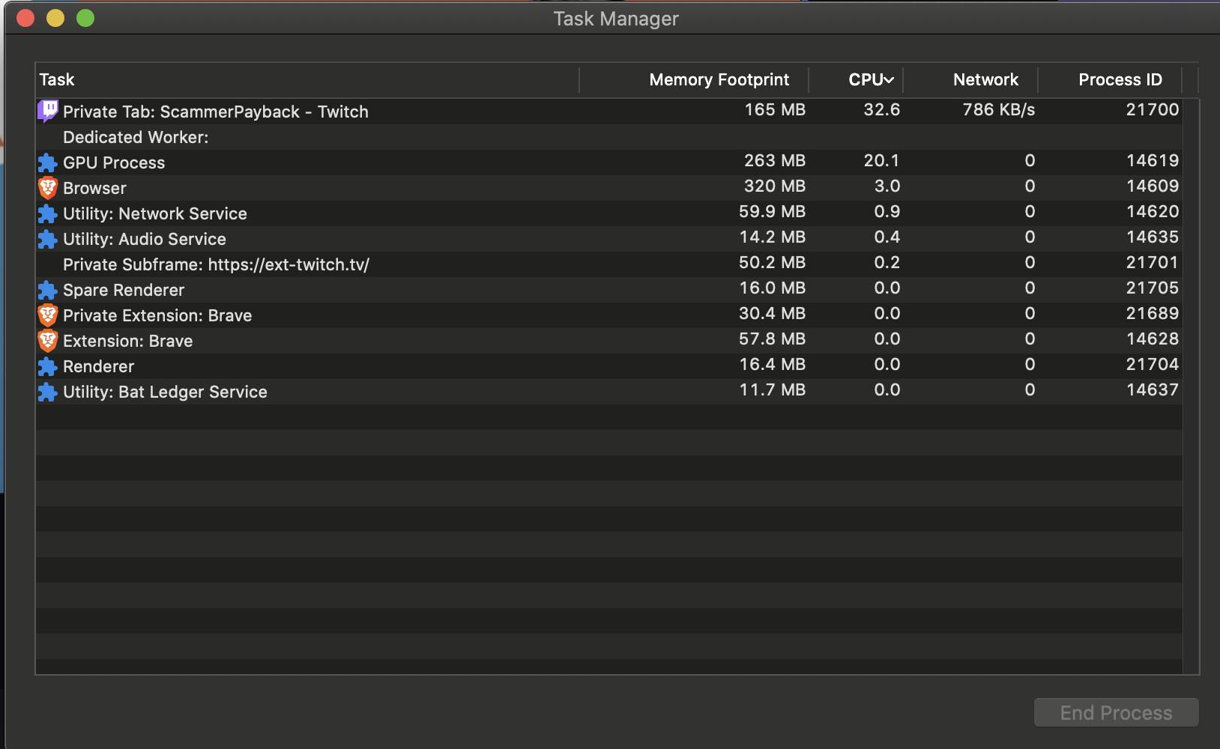Select the Extension: Brave task name

coord(128,341)
